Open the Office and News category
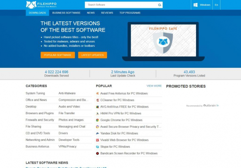 click(x=36, y=100)
